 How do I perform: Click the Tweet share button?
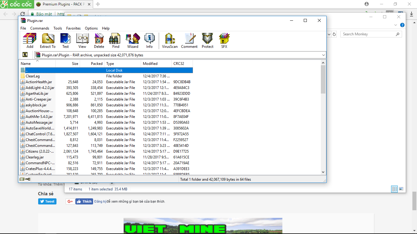click(47, 201)
